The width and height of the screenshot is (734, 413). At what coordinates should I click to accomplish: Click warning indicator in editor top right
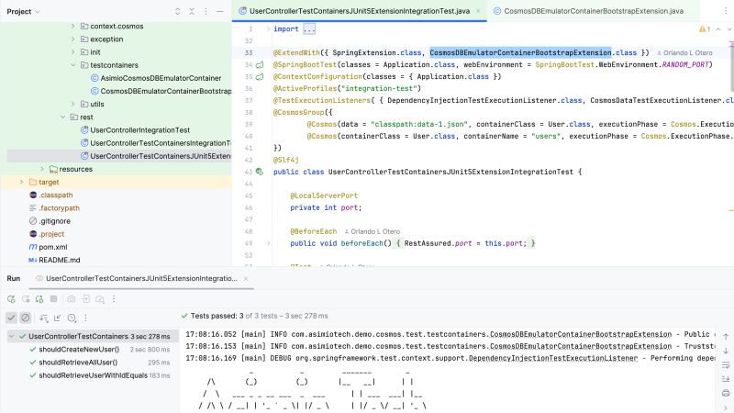point(705,29)
